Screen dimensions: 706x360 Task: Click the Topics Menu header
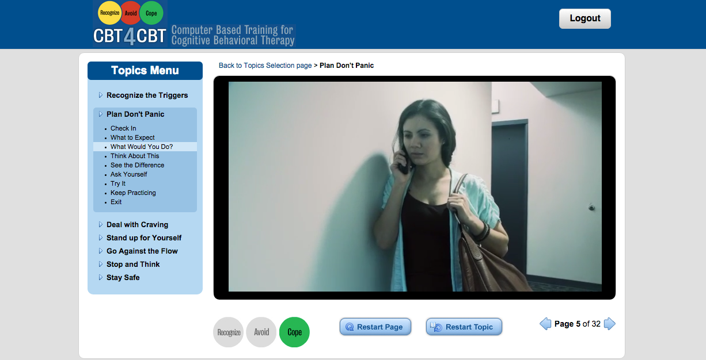[145, 71]
